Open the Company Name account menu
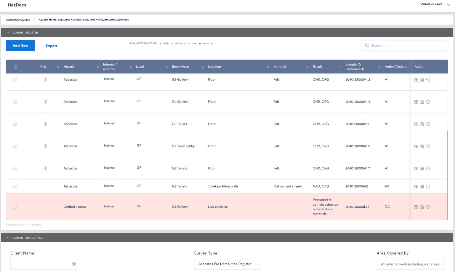The width and height of the screenshot is (455, 272). (x=435, y=4)
